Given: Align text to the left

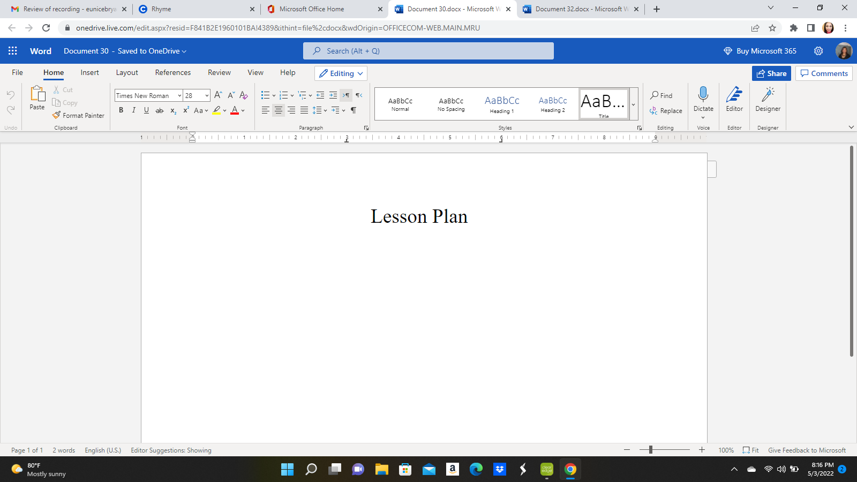Looking at the screenshot, I should coord(265,110).
